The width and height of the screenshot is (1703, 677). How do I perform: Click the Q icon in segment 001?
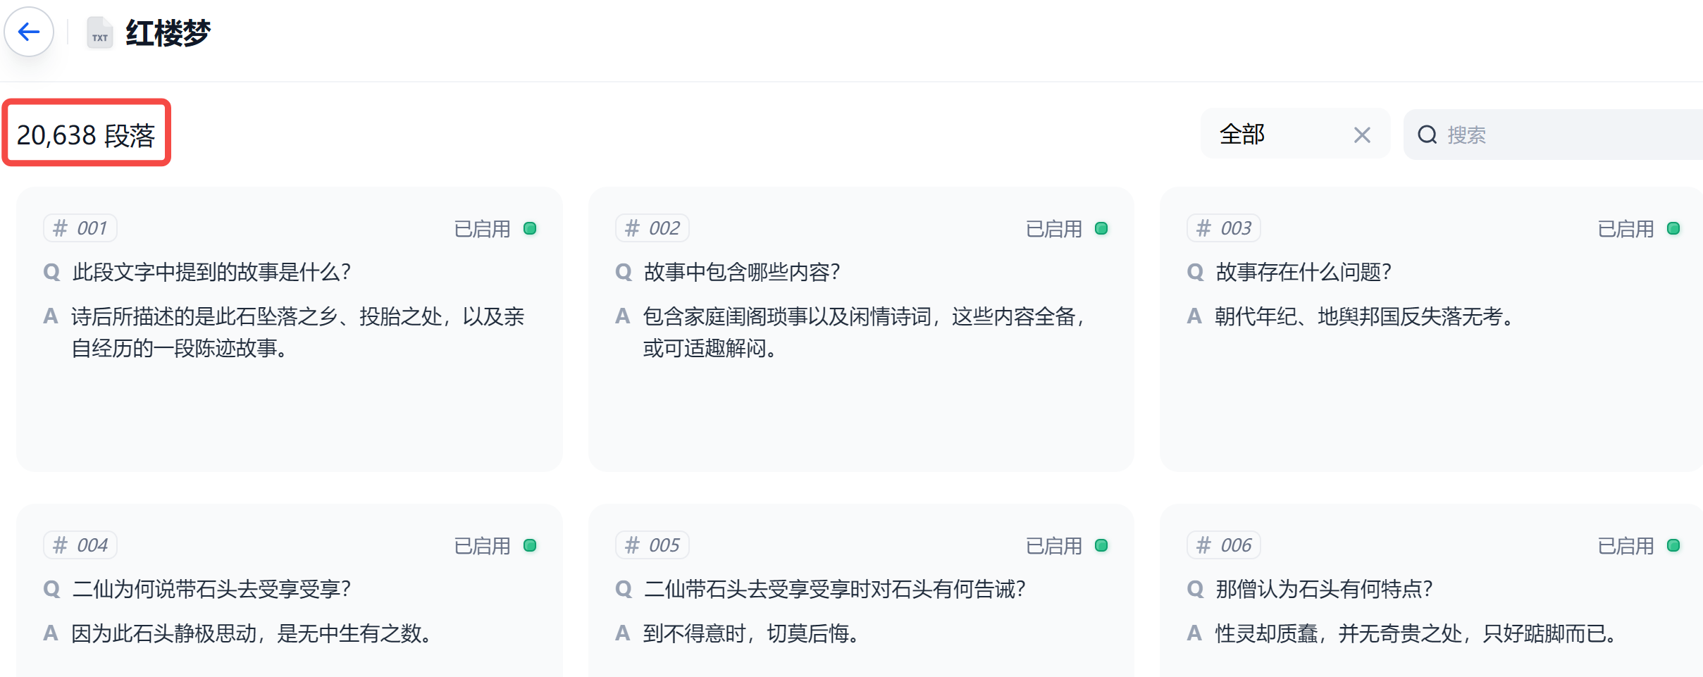(51, 273)
